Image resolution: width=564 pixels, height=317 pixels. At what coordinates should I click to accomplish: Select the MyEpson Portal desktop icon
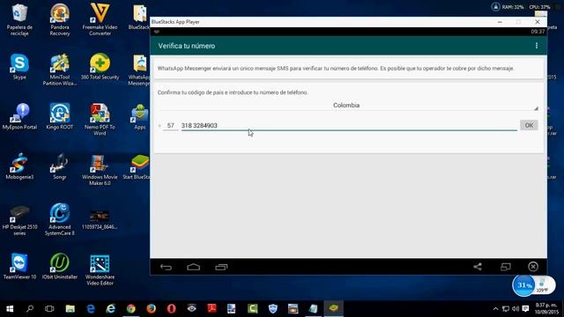[19, 117]
